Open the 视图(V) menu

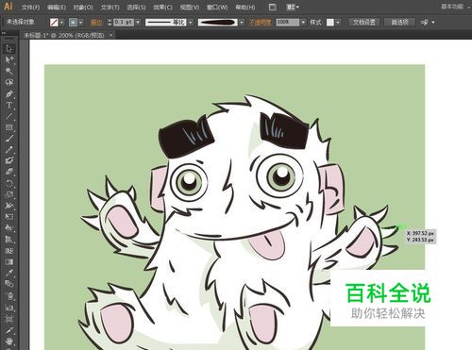coord(190,7)
